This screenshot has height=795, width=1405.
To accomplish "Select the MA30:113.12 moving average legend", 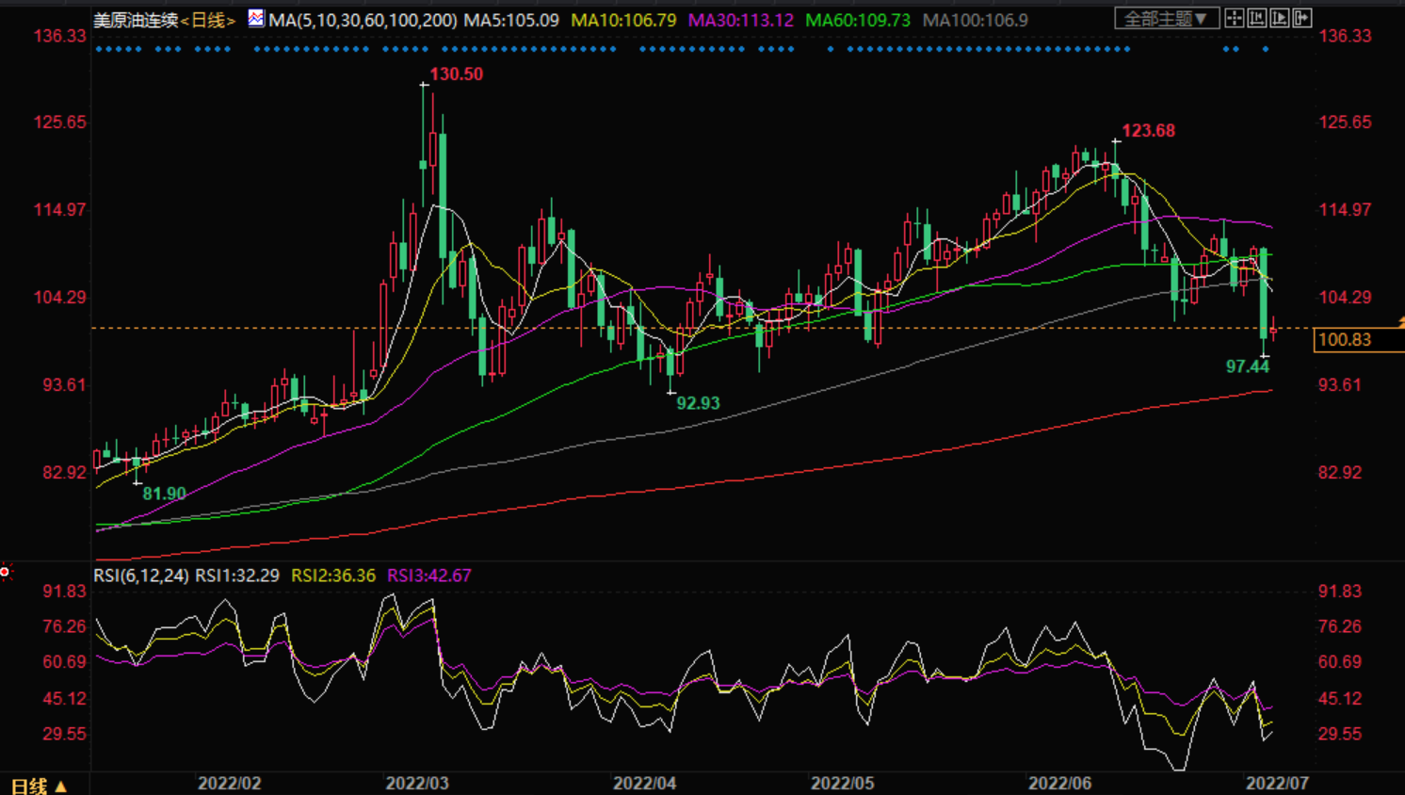I will click(x=741, y=20).
